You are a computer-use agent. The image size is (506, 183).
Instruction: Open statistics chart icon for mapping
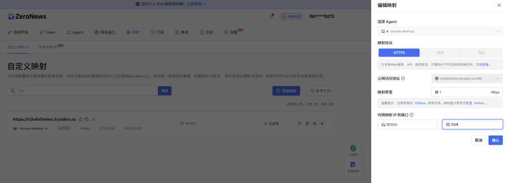pos(93,119)
